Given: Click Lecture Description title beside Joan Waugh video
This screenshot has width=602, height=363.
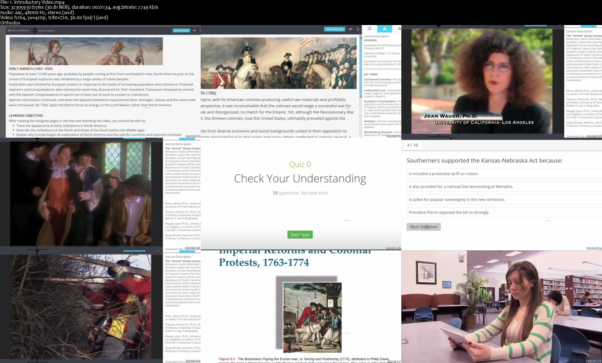Looking at the screenshot, I should pos(579,31).
